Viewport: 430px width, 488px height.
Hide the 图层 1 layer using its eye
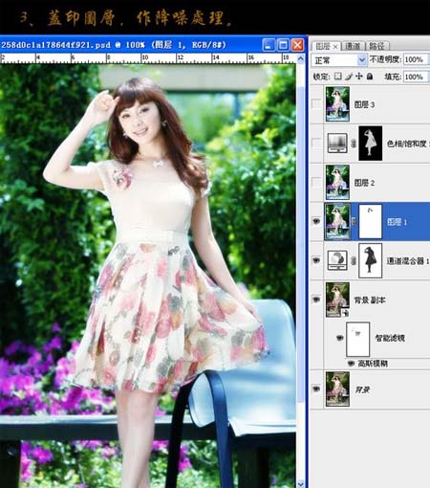316,221
